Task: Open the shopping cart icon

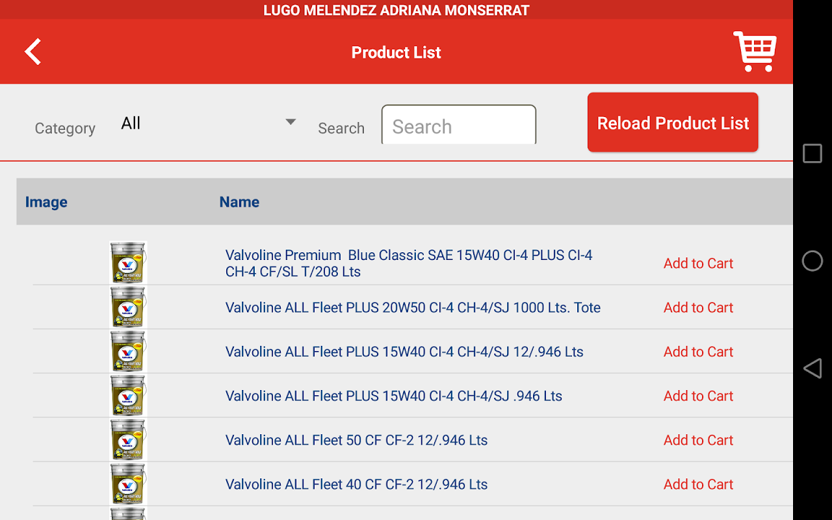Action: click(x=755, y=51)
